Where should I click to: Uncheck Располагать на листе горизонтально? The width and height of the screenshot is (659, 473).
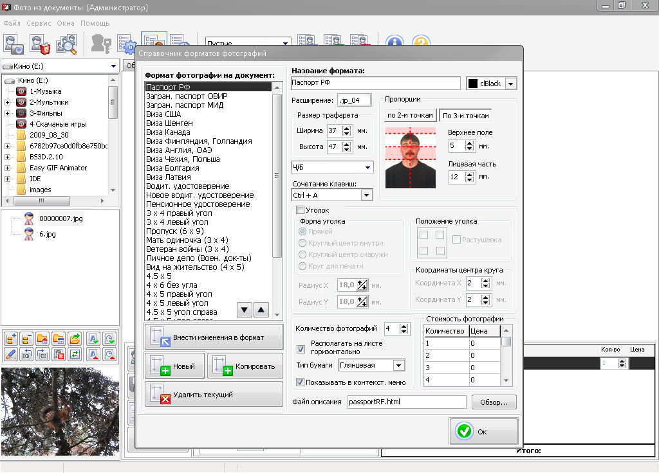[x=299, y=349]
